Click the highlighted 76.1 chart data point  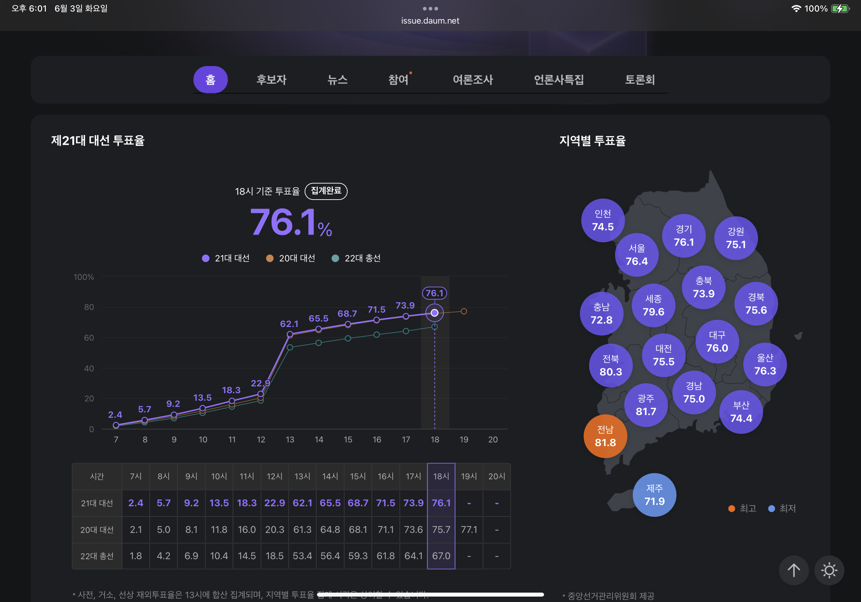point(434,313)
